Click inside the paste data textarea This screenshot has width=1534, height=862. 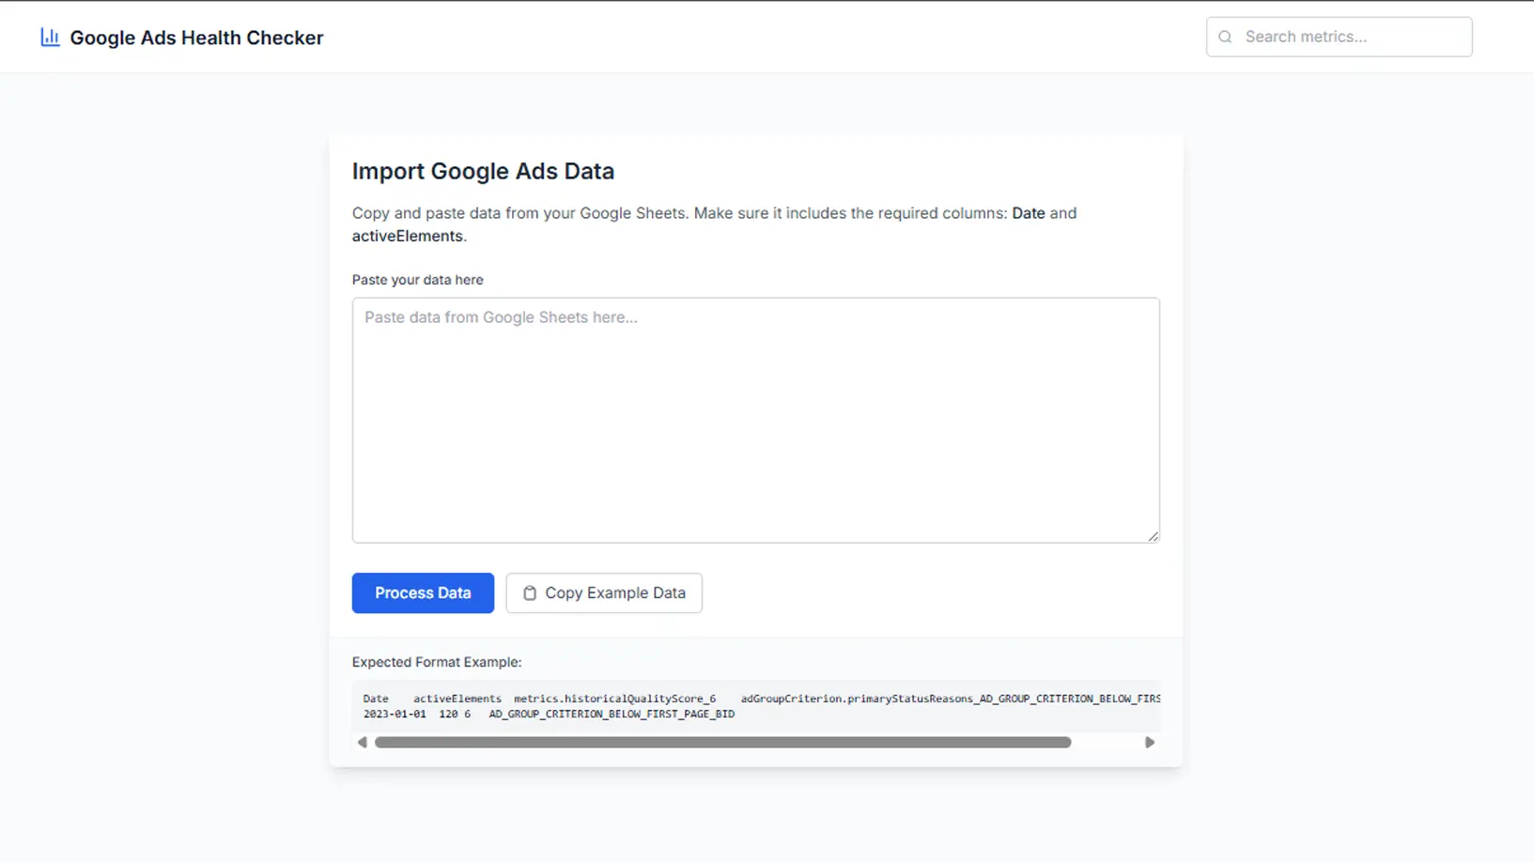tap(755, 420)
